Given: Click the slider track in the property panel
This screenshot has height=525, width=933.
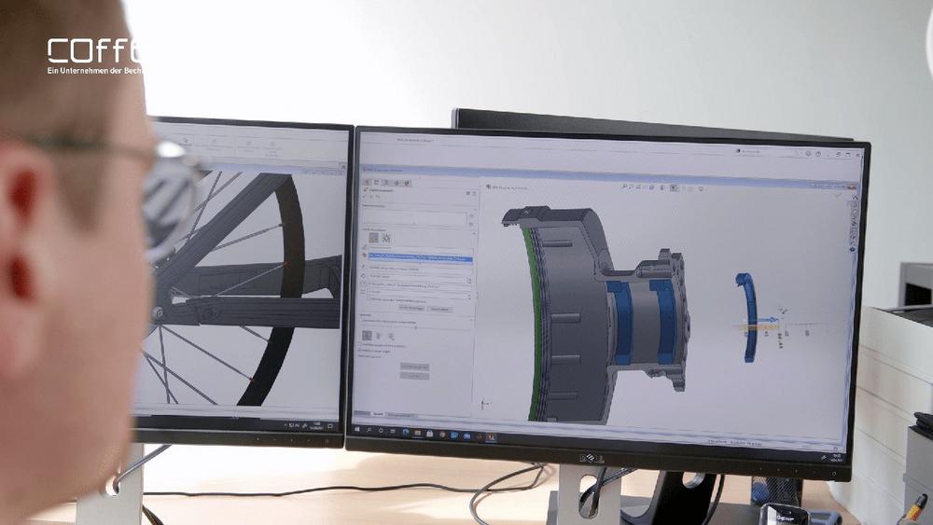Looking at the screenshot, I should point(417,325).
